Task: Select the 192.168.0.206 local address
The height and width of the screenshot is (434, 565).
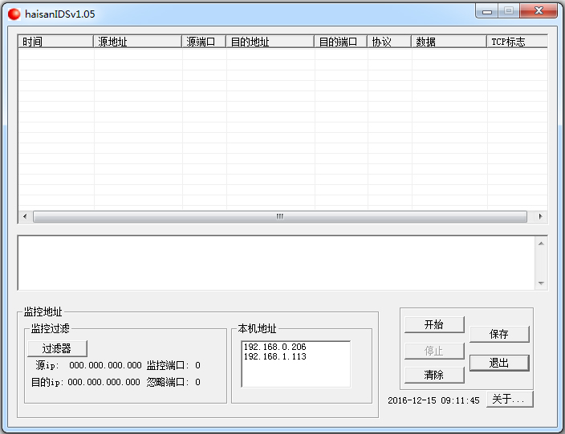Action: 274,347
